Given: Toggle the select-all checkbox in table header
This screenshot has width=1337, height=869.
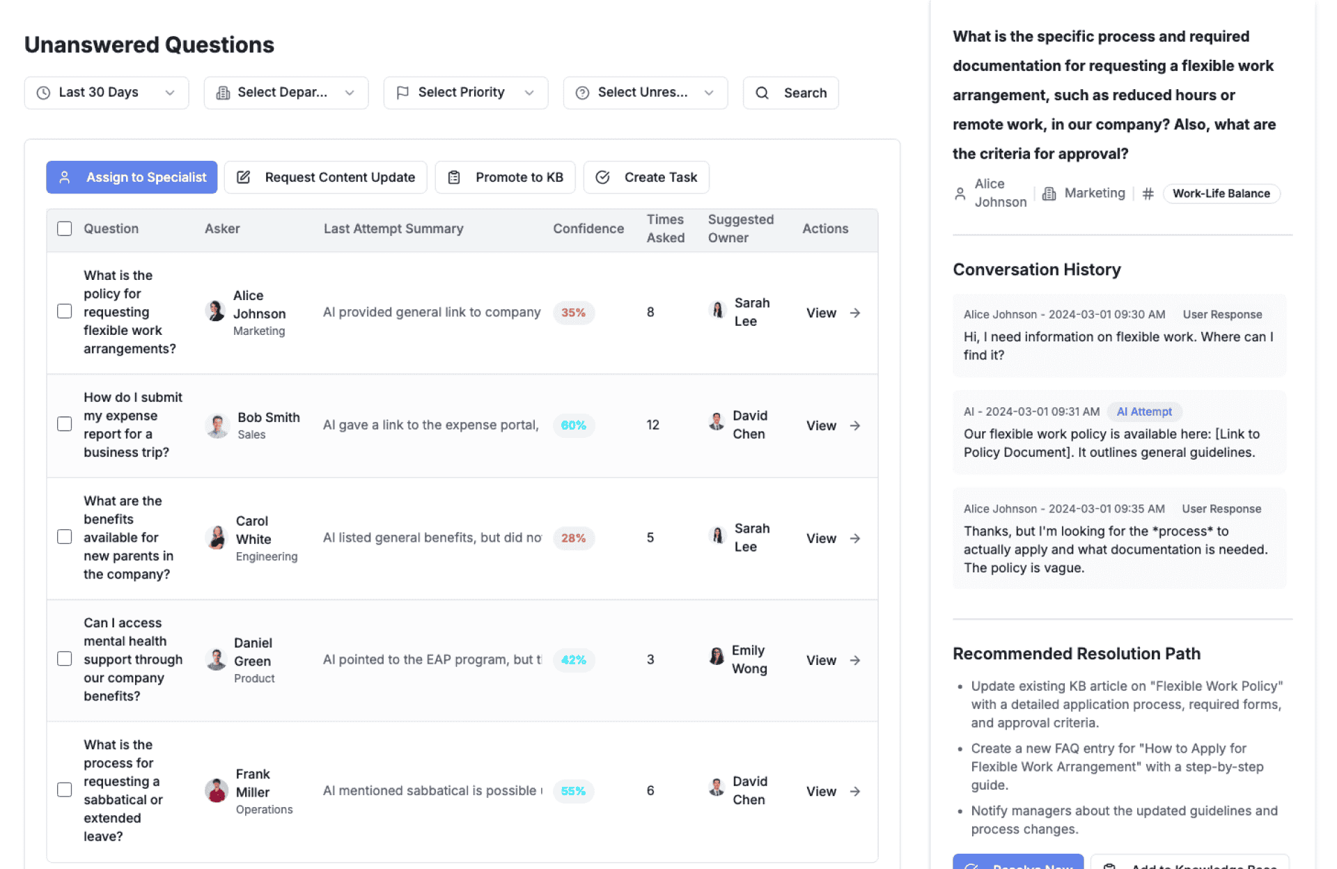Looking at the screenshot, I should coord(65,228).
